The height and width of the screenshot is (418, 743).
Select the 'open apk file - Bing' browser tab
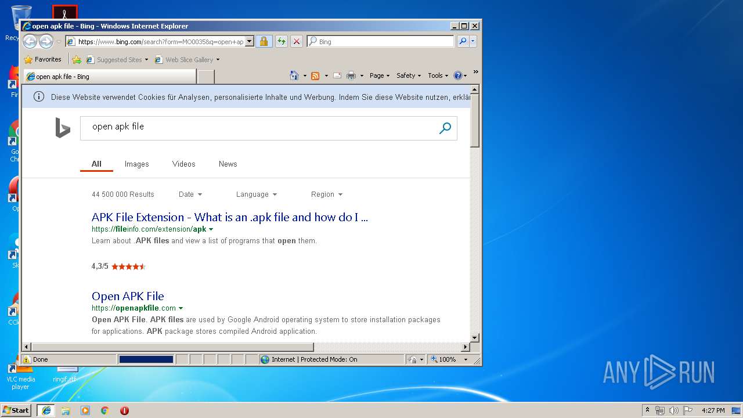(109, 77)
